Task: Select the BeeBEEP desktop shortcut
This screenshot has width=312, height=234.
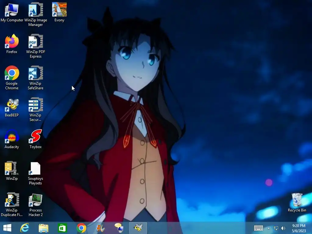Action: 12,108
